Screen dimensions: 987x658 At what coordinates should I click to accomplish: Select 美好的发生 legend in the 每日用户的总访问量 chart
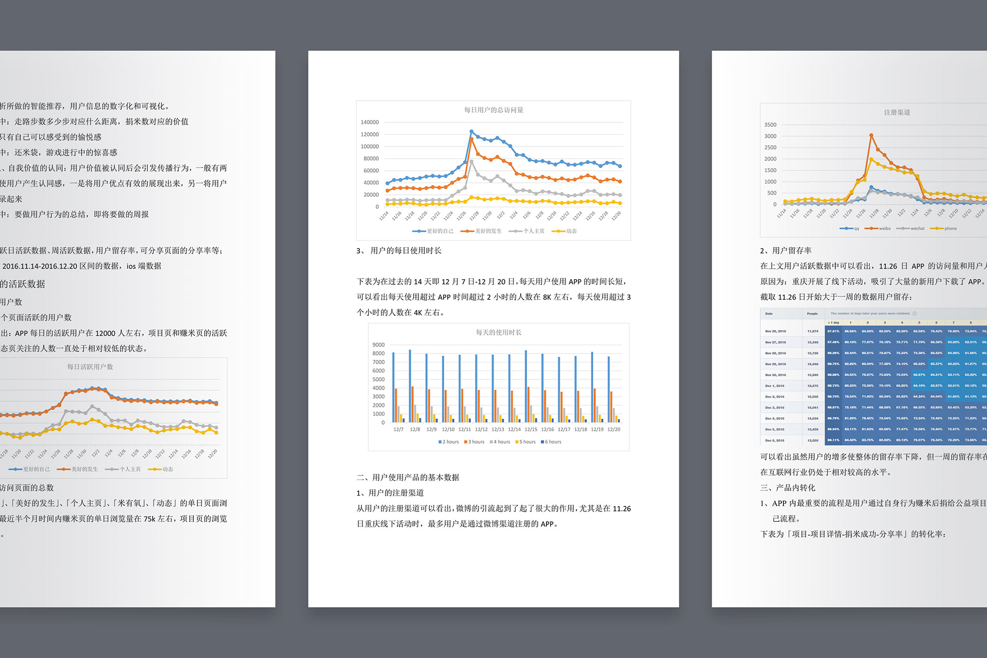(481, 231)
